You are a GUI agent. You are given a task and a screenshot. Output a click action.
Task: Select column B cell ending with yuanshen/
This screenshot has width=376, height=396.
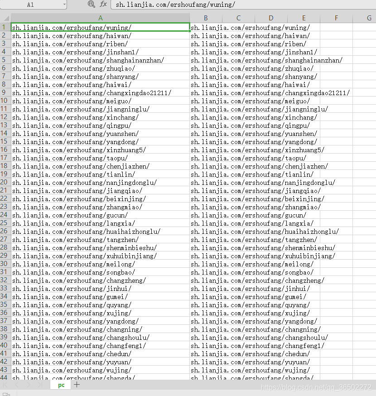coord(206,133)
